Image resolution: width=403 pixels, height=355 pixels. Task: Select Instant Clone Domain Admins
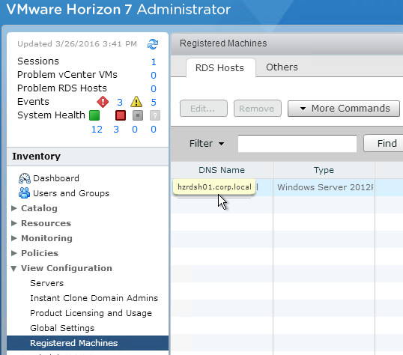pos(94,298)
